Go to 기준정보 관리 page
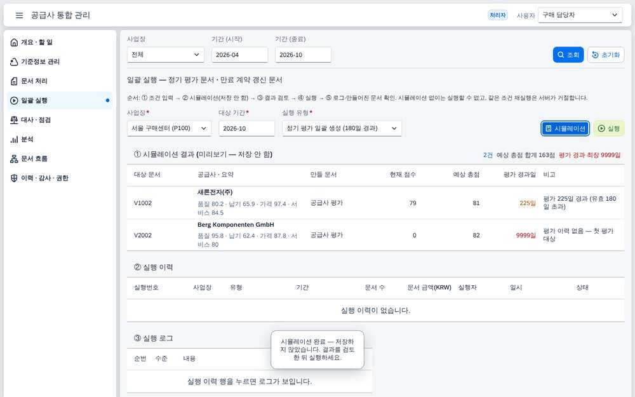Image resolution: width=635 pixels, height=397 pixels. pyautogui.click(x=60, y=62)
